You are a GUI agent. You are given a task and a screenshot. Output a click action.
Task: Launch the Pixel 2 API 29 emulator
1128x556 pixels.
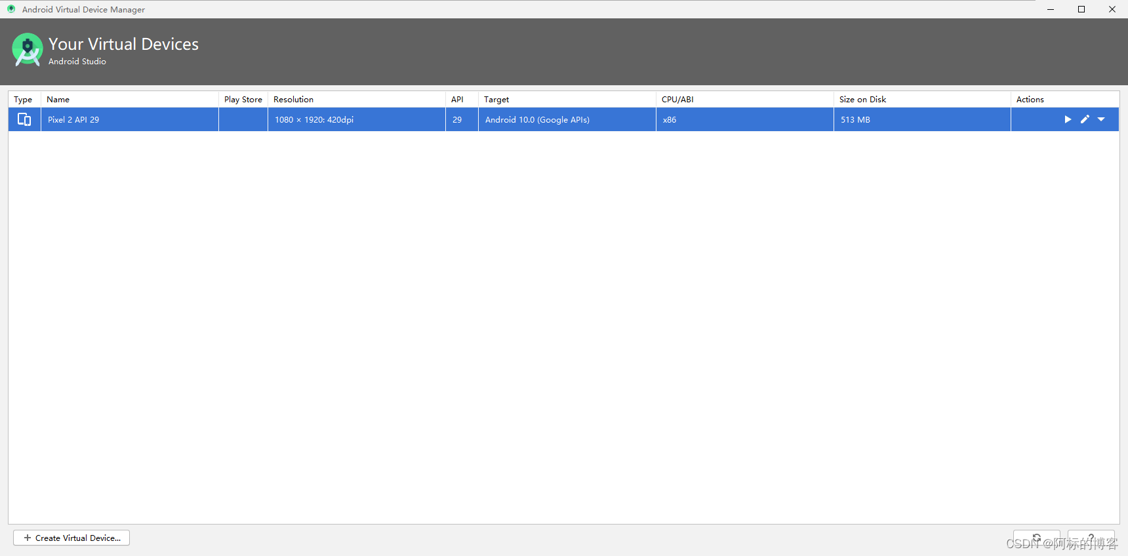pos(1068,119)
